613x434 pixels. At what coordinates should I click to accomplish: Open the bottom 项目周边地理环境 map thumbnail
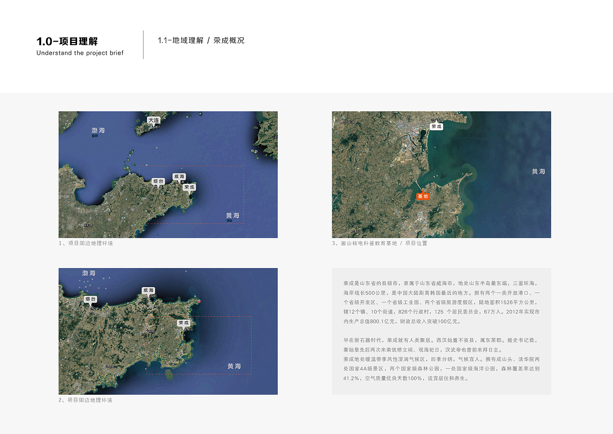[168, 331]
